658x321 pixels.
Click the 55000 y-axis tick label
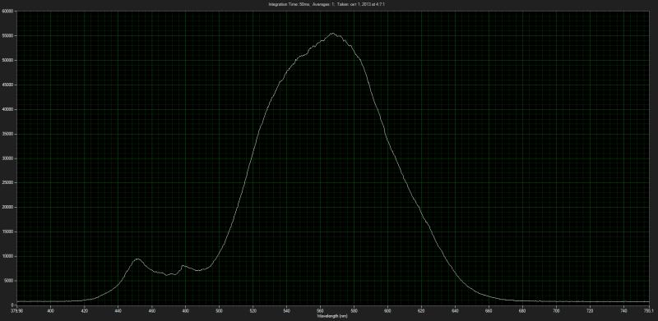(8, 35)
